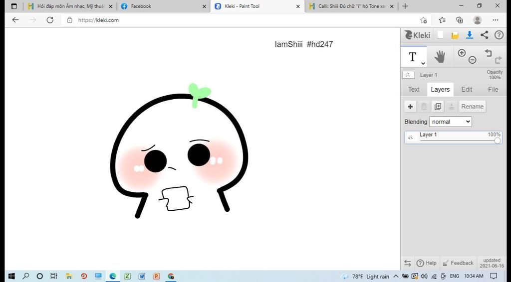Open Chrome from the taskbar

[x=171, y=276]
